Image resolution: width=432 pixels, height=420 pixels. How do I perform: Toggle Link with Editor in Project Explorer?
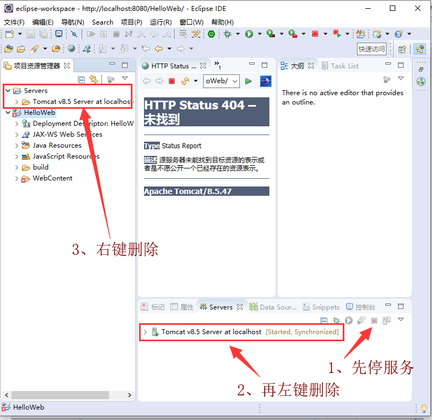pyautogui.click(x=94, y=79)
